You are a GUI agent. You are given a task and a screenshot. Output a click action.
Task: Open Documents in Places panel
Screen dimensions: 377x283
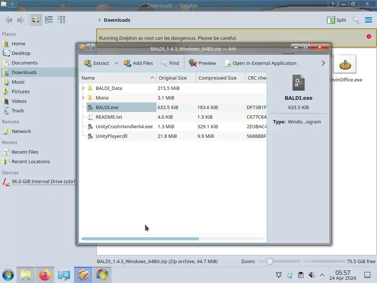click(x=38, y=63)
